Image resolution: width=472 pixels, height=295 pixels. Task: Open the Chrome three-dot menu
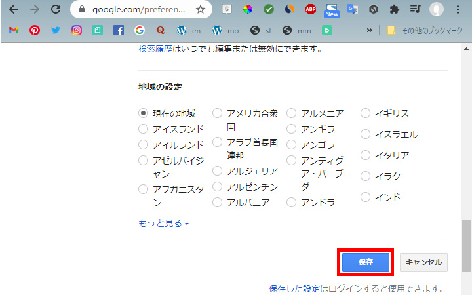coord(458,9)
